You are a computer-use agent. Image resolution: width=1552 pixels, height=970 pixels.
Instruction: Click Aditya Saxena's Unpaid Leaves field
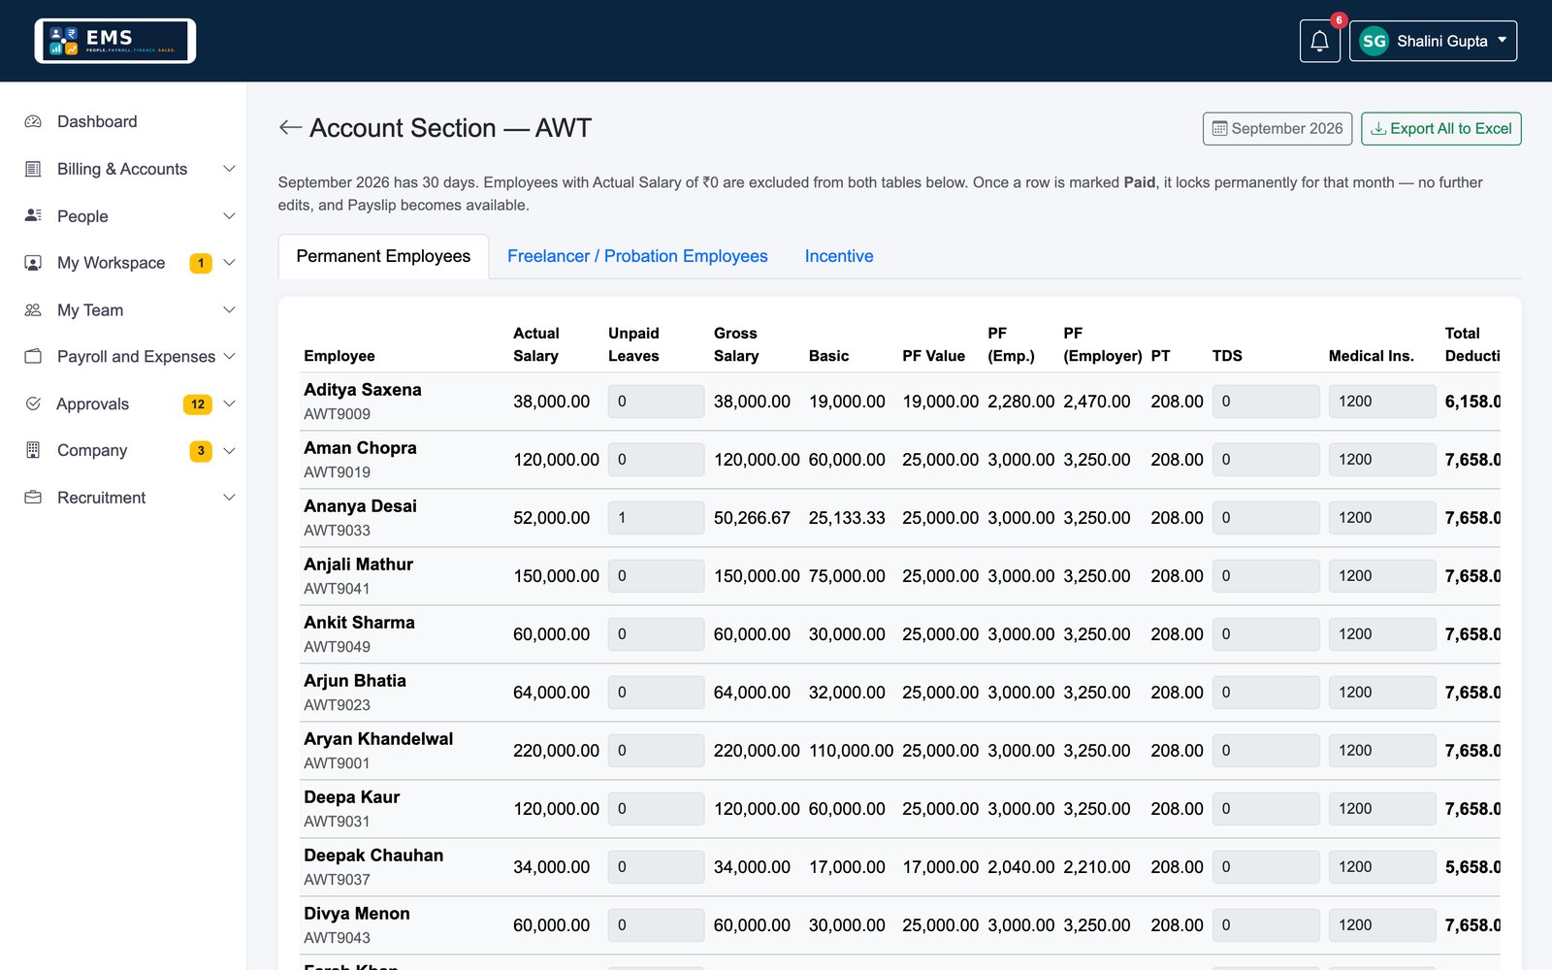click(656, 402)
